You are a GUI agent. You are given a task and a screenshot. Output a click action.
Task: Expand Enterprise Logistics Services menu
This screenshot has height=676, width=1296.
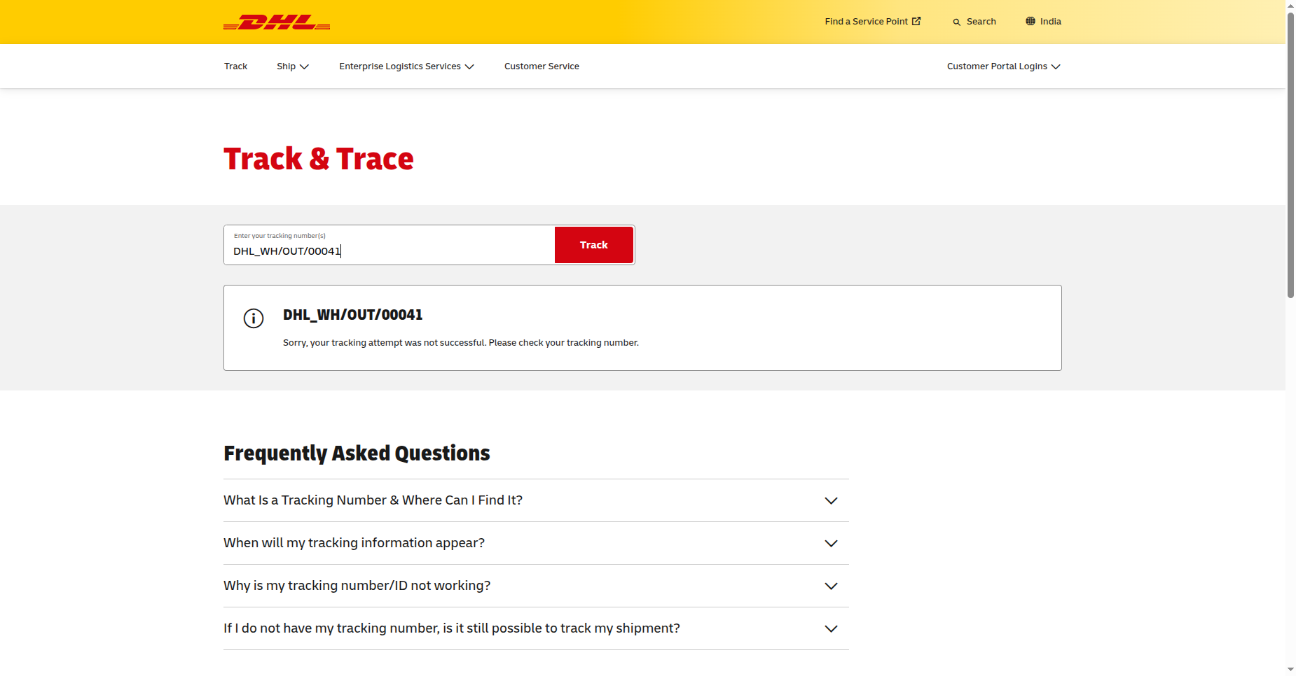point(407,66)
